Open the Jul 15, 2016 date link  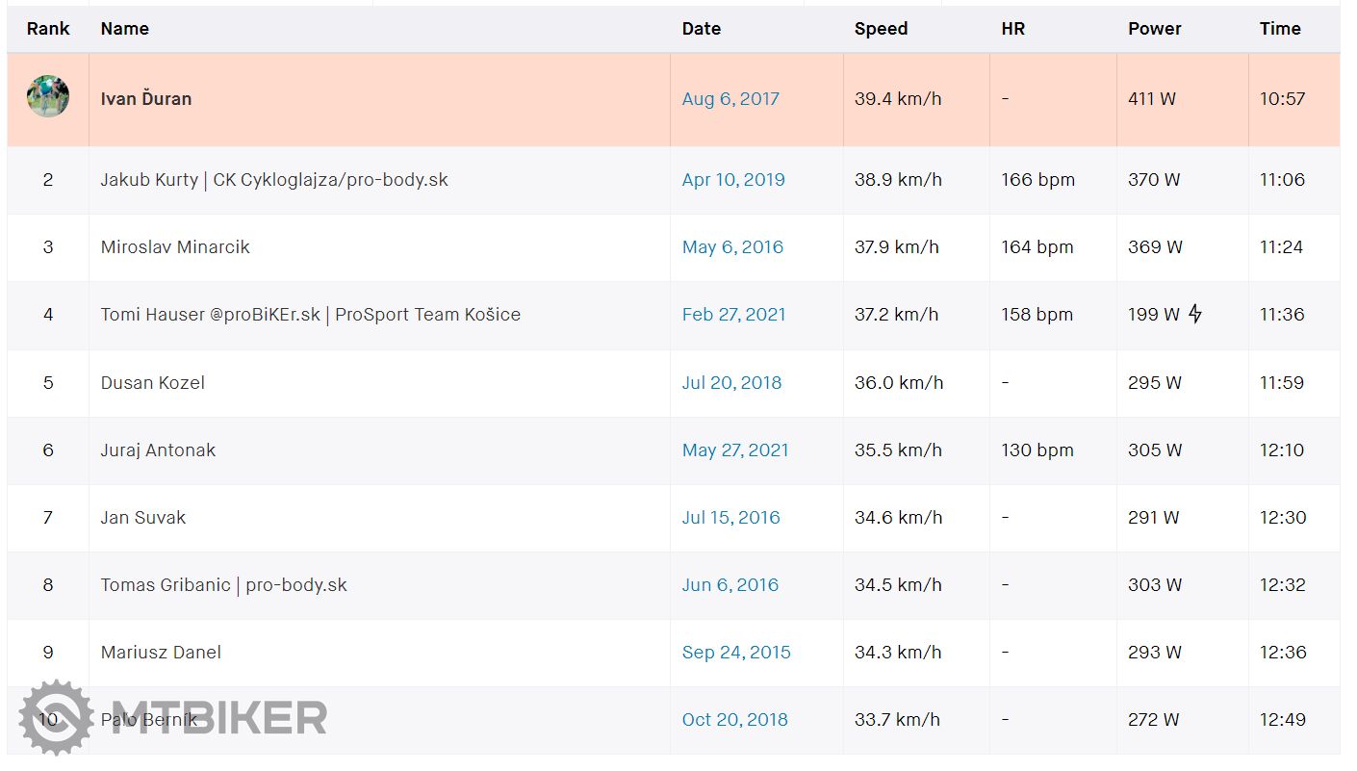pos(730,518)
